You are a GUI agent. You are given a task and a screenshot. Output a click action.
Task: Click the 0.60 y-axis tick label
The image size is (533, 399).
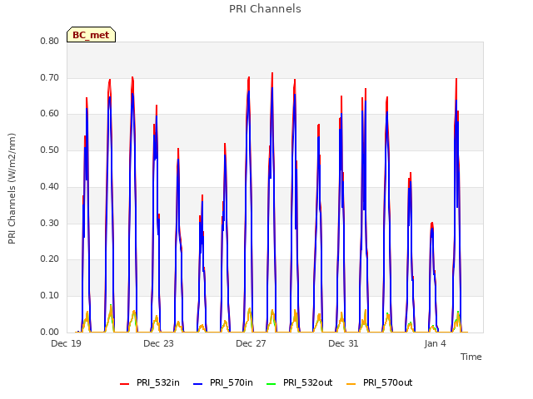pyautogui.click(x=50, y=114)
